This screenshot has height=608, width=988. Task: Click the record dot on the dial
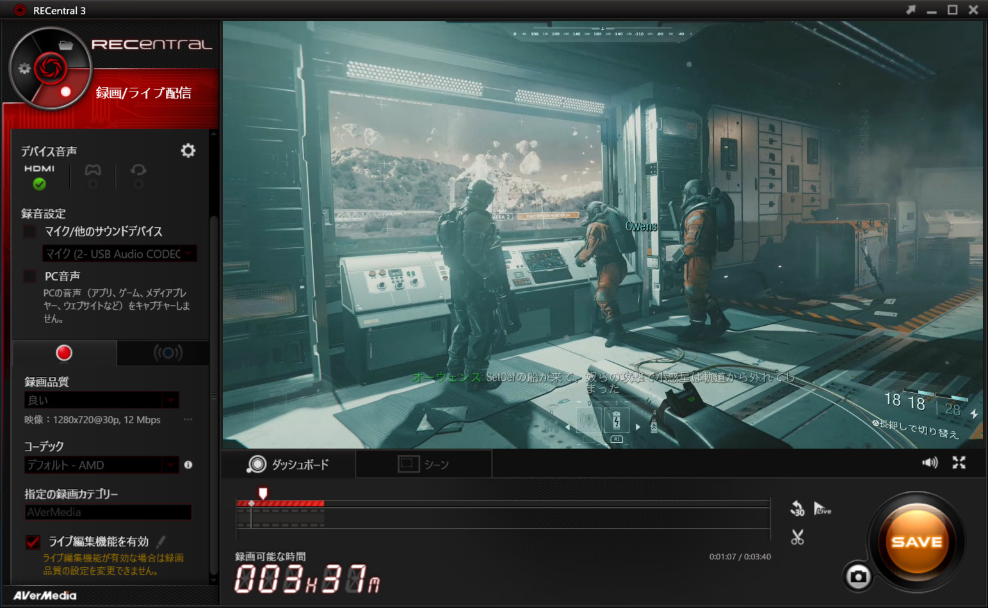65,92
